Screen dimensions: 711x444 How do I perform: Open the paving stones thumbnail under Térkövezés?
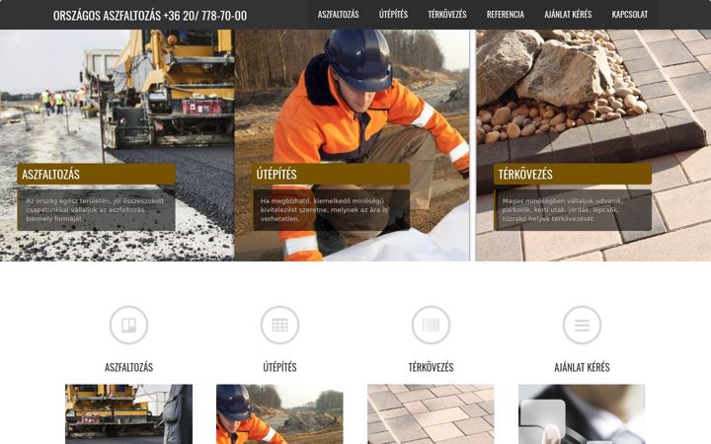coord(431,414)
